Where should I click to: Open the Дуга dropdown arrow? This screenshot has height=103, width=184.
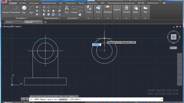[31, 14]
